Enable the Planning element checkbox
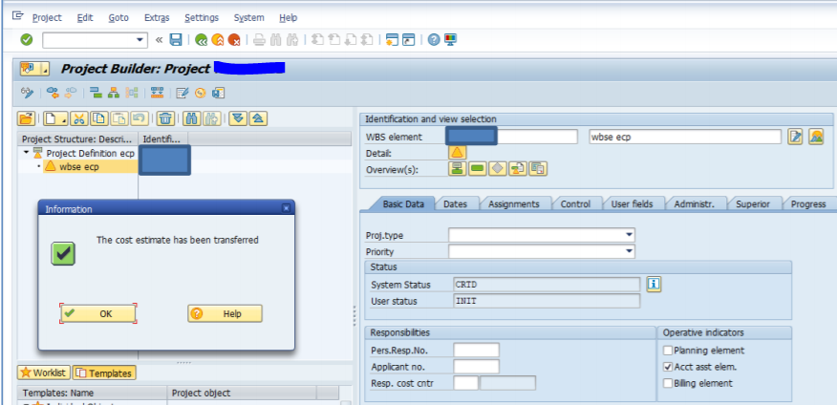 (667, 351)
